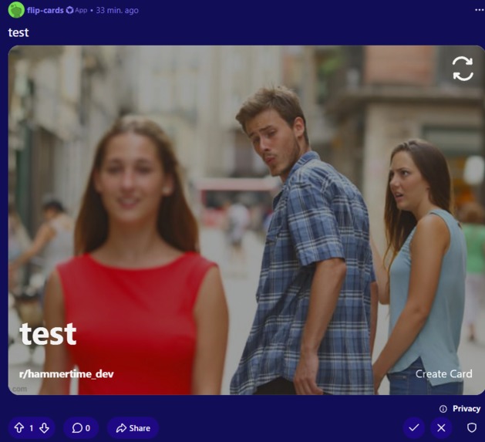
Task: Click the vote count "1"
Action: [x=32, y=428]
